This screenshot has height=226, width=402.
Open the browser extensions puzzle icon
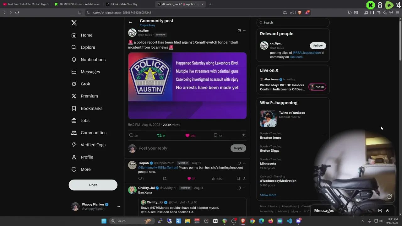pos(350,13)
